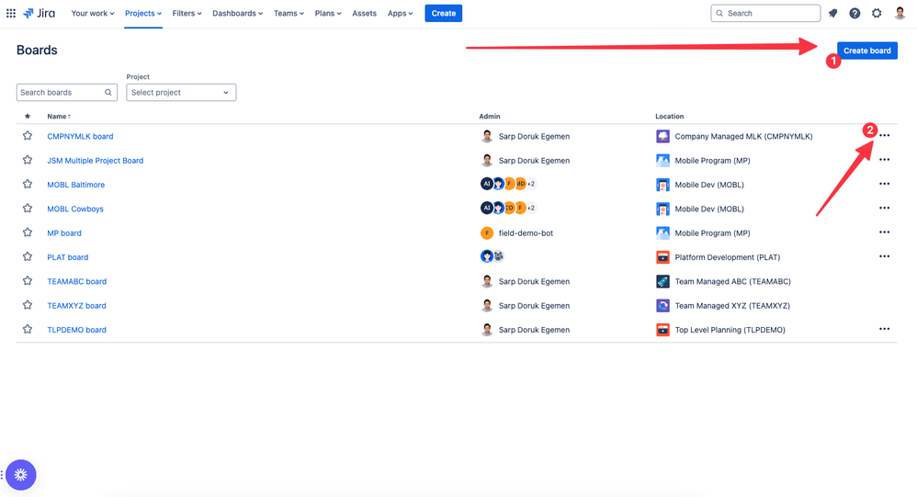Star the MOBL Baltimore board

point(28,184)
